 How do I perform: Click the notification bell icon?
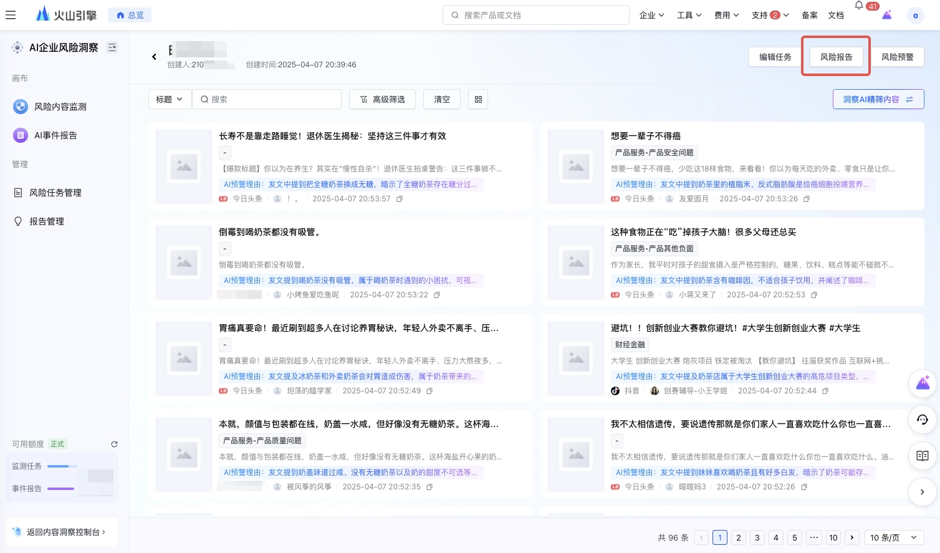859,6
